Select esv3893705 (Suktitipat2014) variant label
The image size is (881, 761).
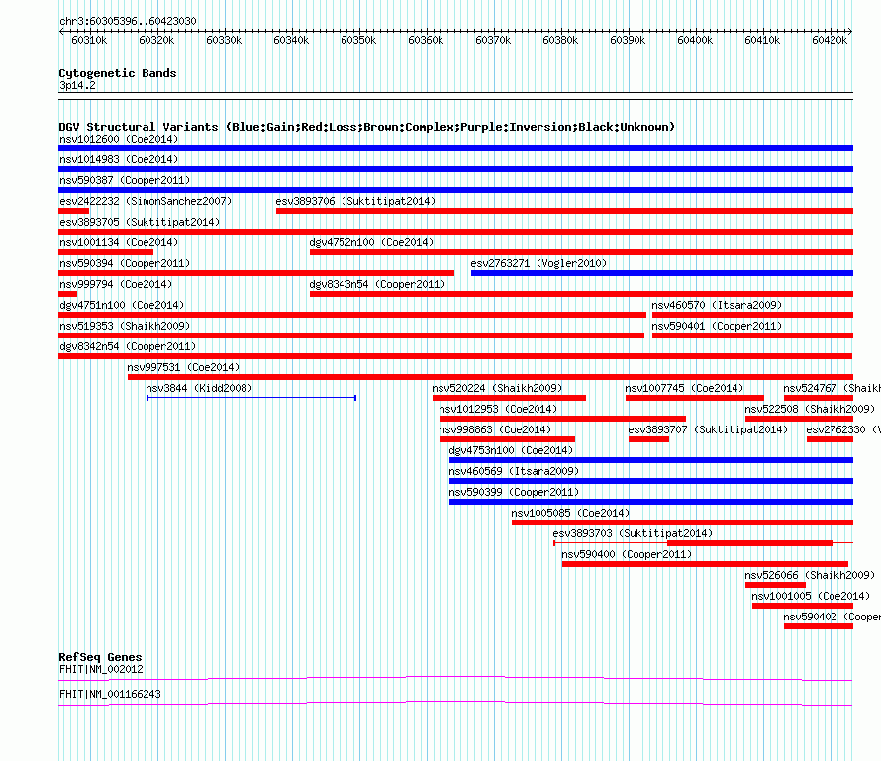(x=140, y=222)
